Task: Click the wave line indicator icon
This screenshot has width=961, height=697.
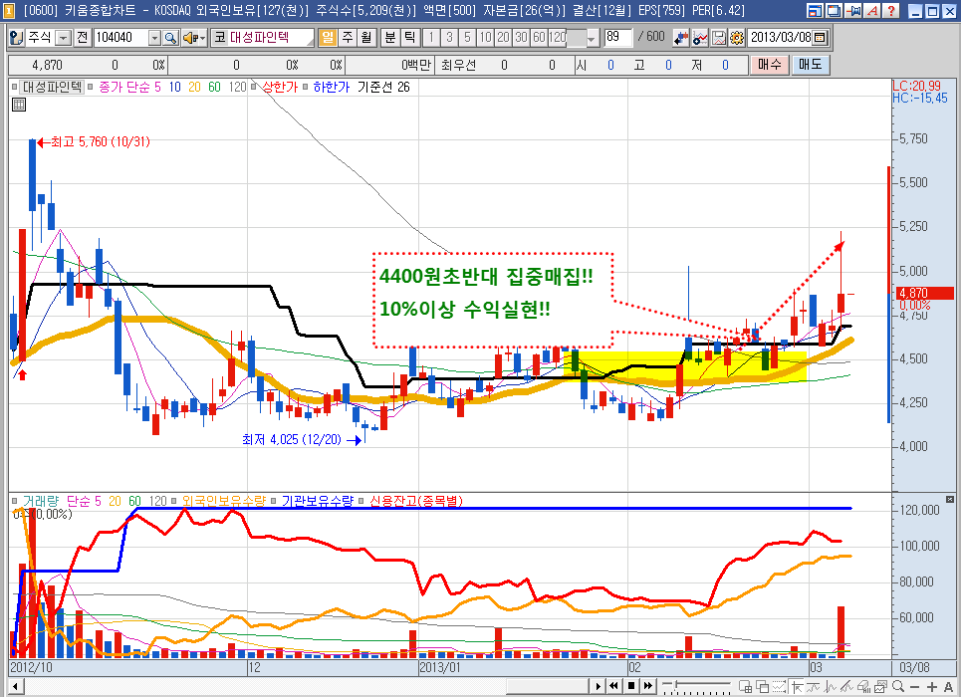Action: (x=814, y=687)
